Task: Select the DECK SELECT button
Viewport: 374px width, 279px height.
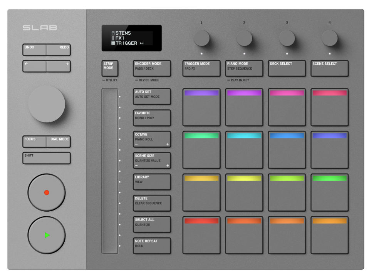Action: pos(287,68)
